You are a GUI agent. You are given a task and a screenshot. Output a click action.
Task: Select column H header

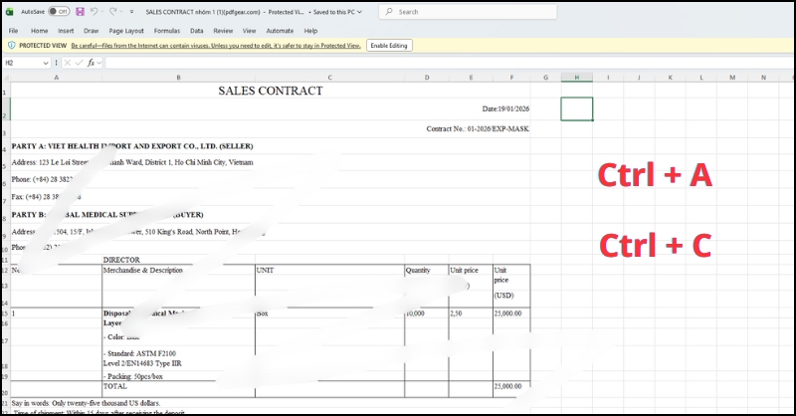tap(576, 77)
